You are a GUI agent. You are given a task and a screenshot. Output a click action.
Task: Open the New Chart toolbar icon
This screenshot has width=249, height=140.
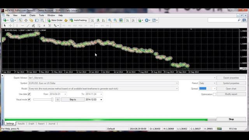5,20
